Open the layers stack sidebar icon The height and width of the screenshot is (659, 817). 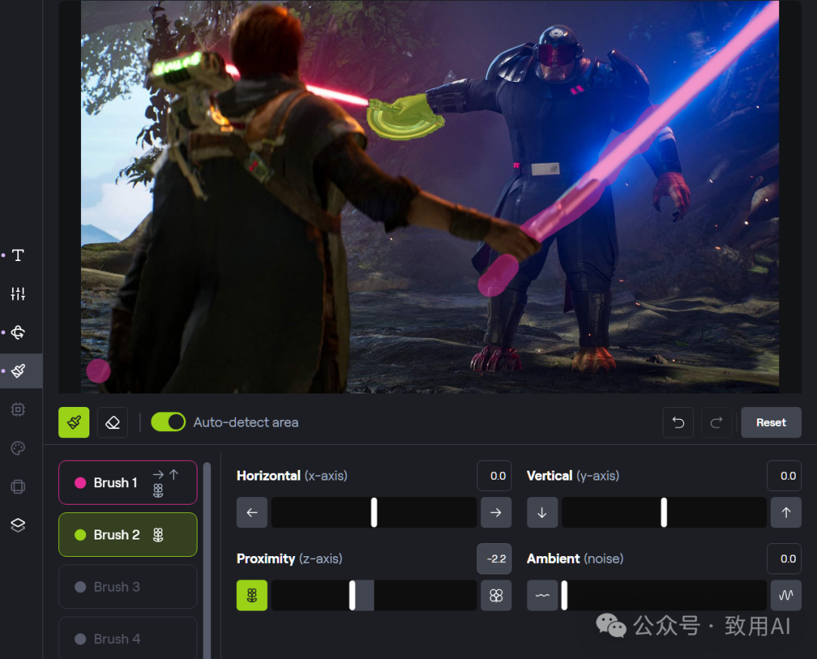[18, 525]
